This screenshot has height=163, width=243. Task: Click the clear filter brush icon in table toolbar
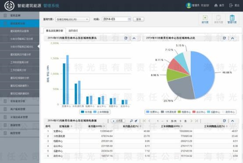[x=136, y=121]
